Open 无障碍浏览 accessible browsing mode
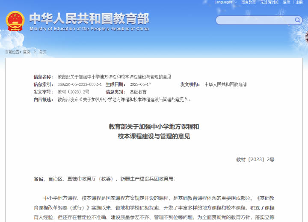The width and height of the screenshot is (308, 222). [269, 2]
